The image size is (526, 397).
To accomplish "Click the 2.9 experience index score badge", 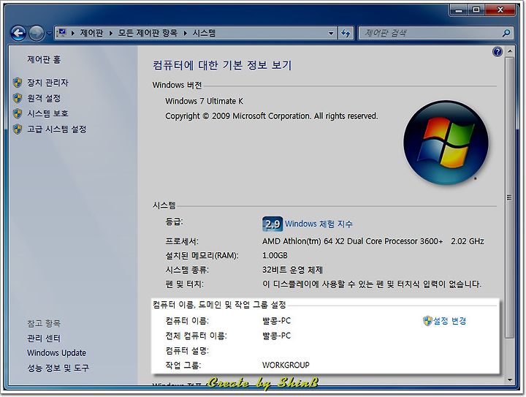I will pyautogui.click(x=272, y=224).
